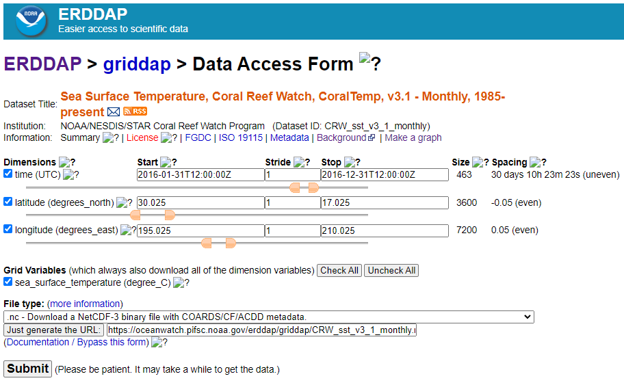Click the Just generate the URL button
The image size is (624, 385).
(54, 330)
